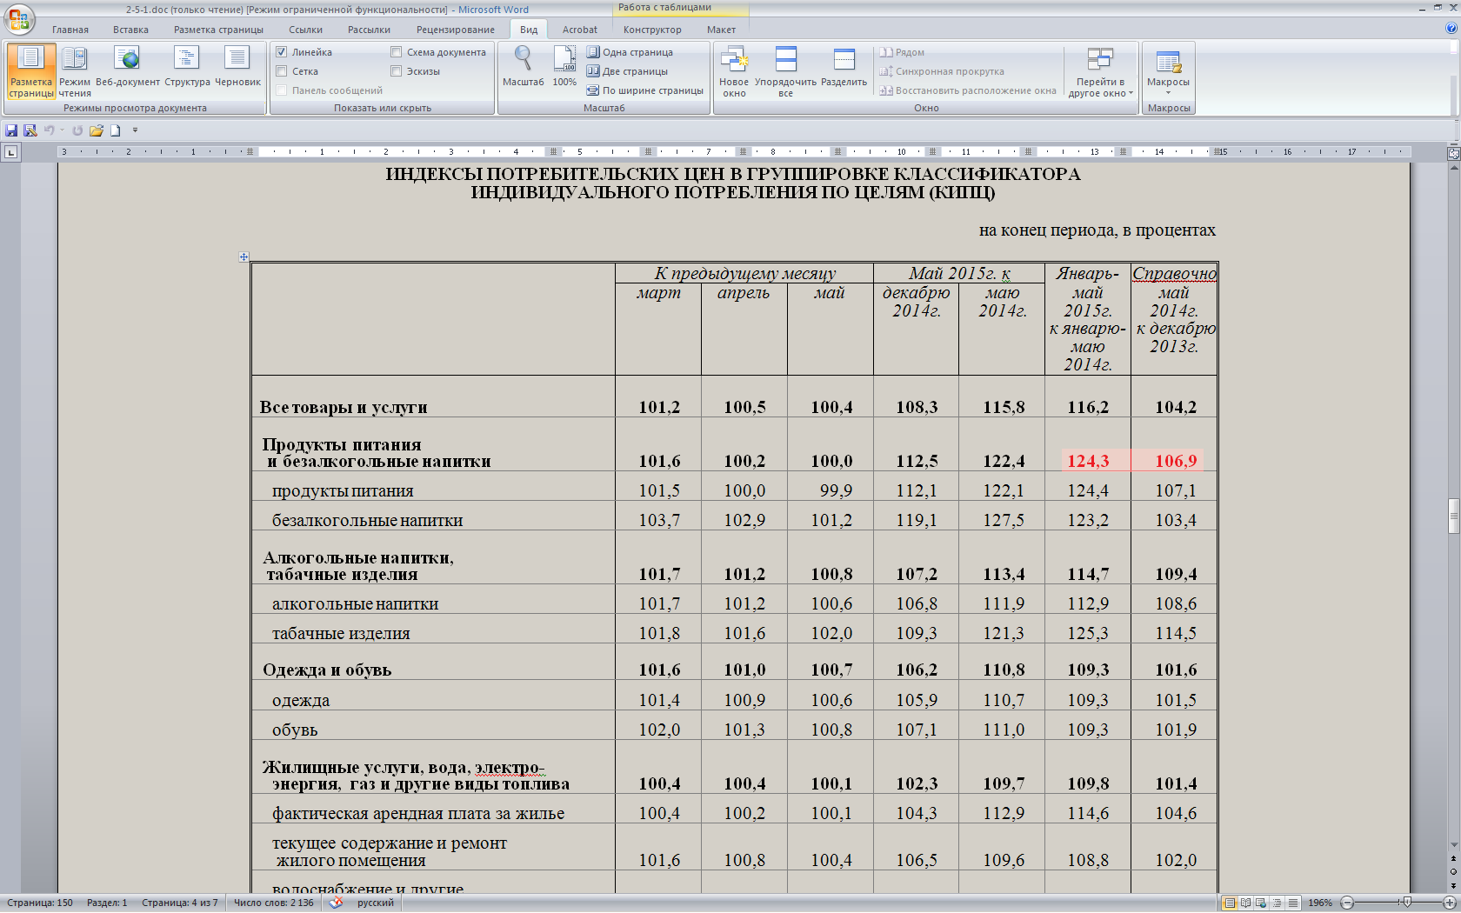Open the Масштаб zoom magnifier tool
This screenshot has height=913, width=1461.
click(523, 66)
